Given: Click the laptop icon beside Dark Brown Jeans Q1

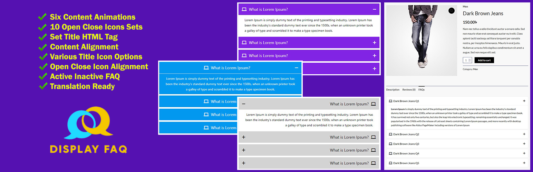Looking at the screenshot, I should coord(390,101).
